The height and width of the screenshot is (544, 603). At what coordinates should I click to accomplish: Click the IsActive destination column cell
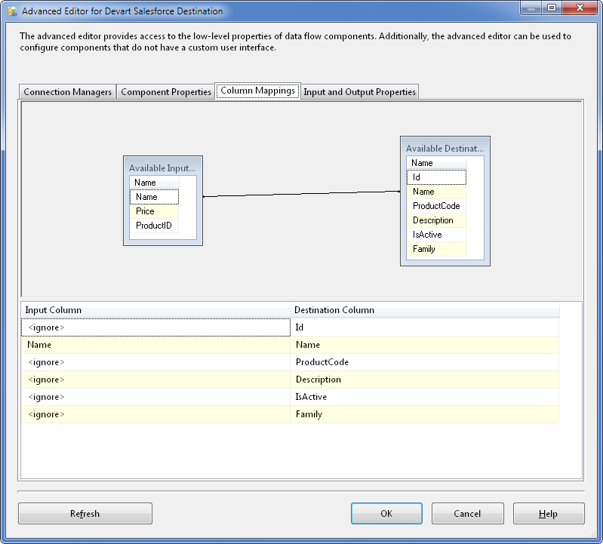425,397
